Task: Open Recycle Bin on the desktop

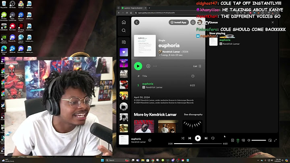Action: coord(4,4)
